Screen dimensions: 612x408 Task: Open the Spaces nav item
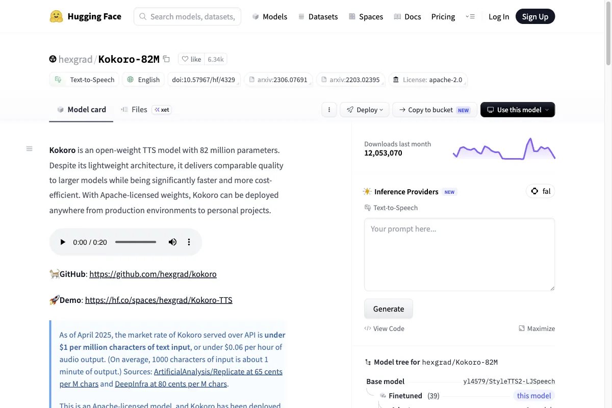(x=366, y=16)
